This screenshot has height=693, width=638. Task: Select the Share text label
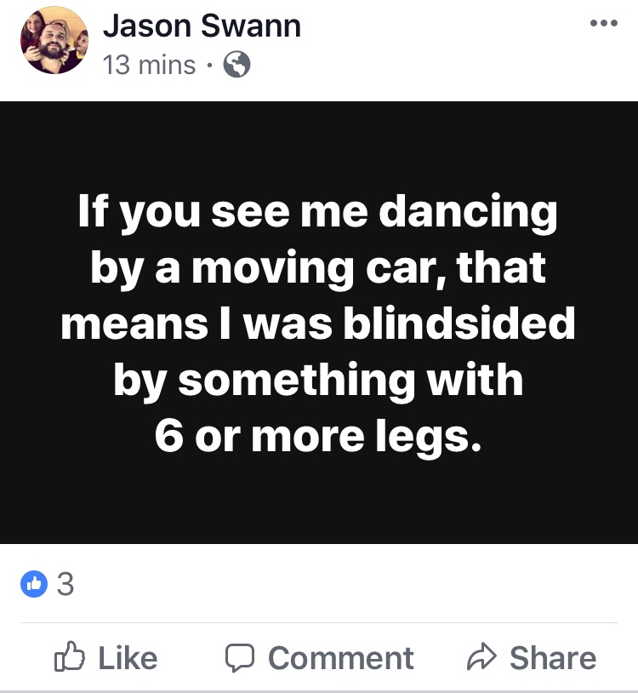pos(552,658)
